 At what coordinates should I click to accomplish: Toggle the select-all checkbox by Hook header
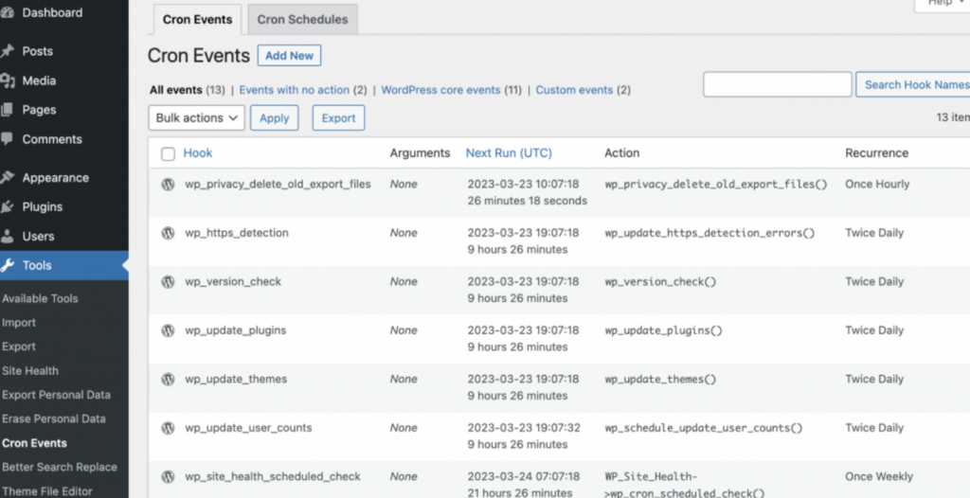tap(169, 153)
